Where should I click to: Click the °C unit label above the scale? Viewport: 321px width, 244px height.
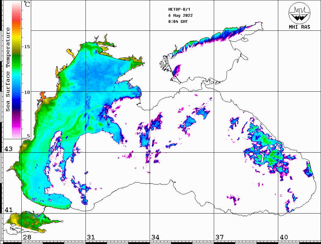pyautogui.click(x=27, y=4)
